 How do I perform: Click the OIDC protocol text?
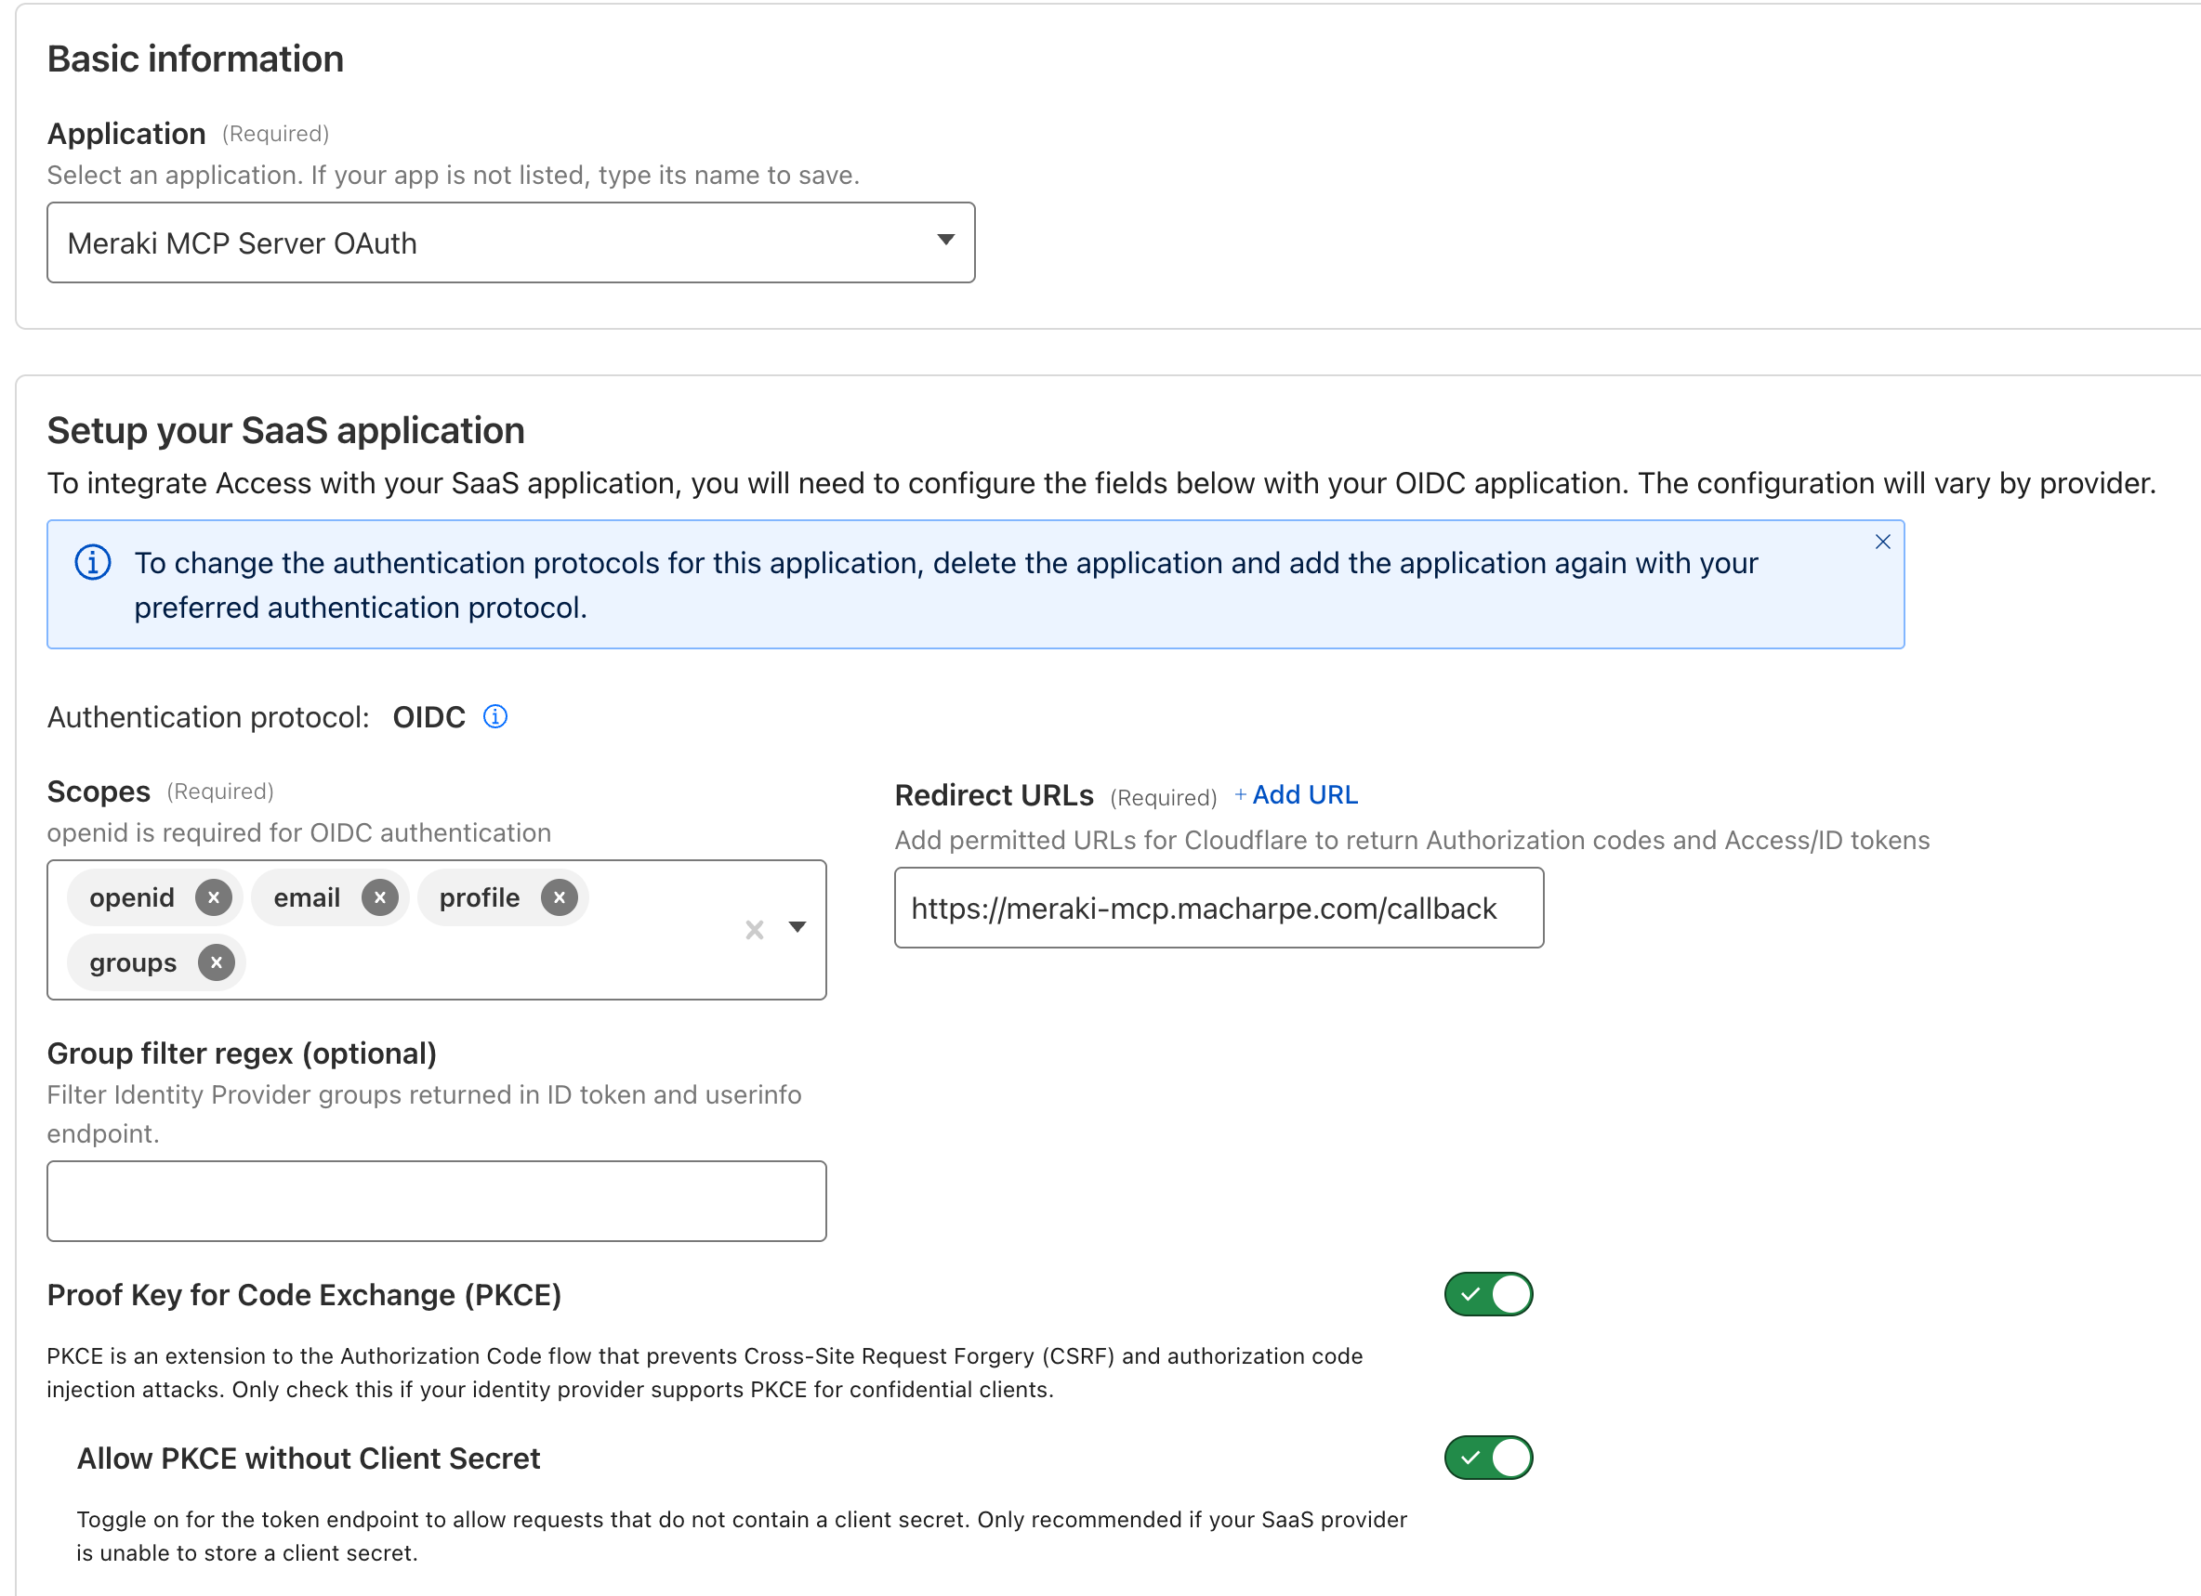point(428,717)
